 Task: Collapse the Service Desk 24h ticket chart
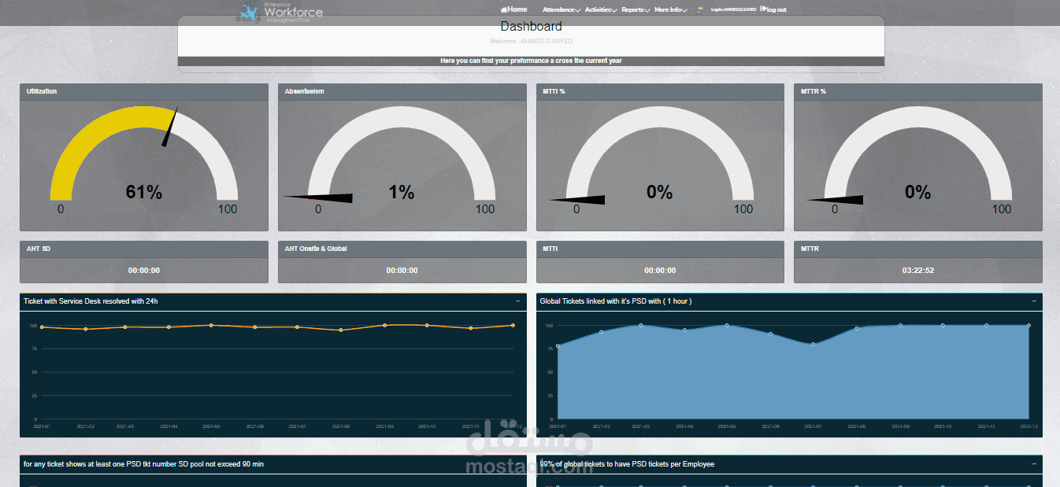[517, 301]
